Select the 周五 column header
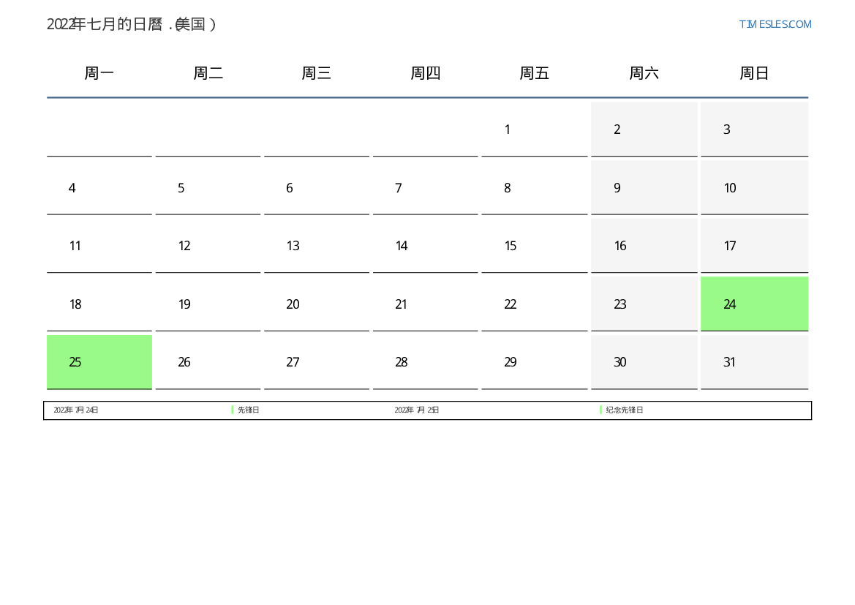 [535, 73]
